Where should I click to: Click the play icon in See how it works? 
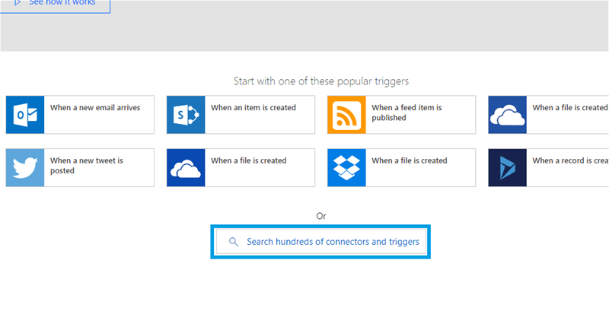[17, 2]
